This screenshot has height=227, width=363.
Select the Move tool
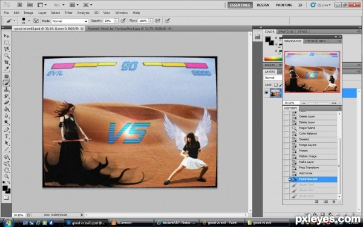[x=6, y=36]
